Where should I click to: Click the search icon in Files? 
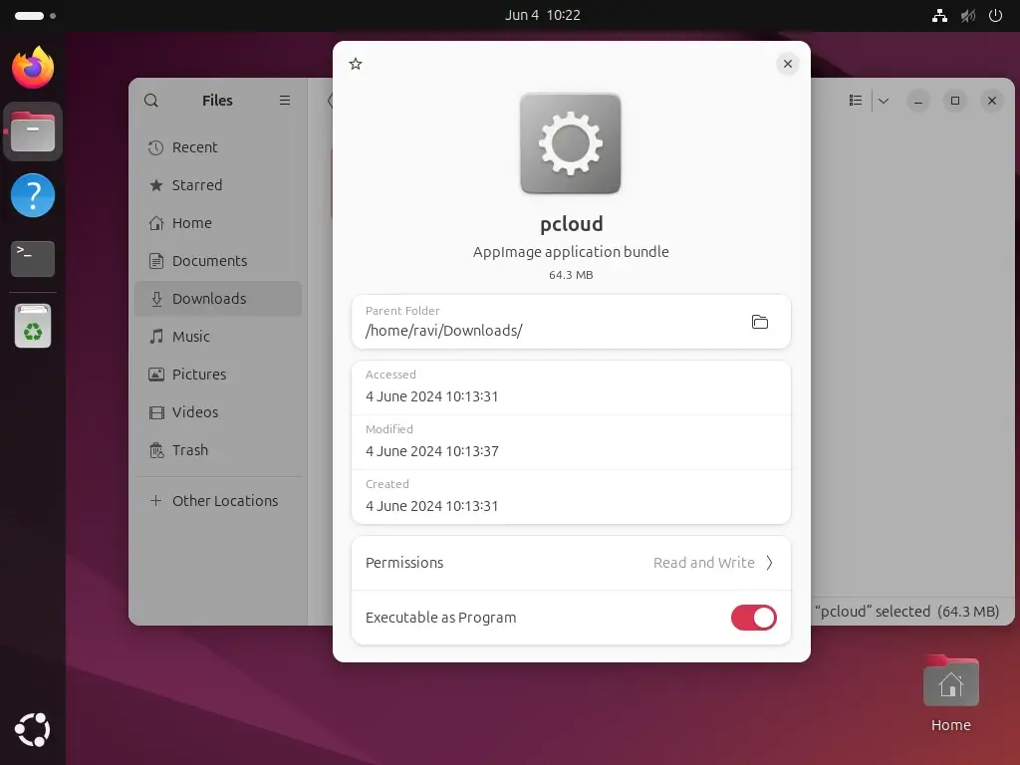point(150,100)
